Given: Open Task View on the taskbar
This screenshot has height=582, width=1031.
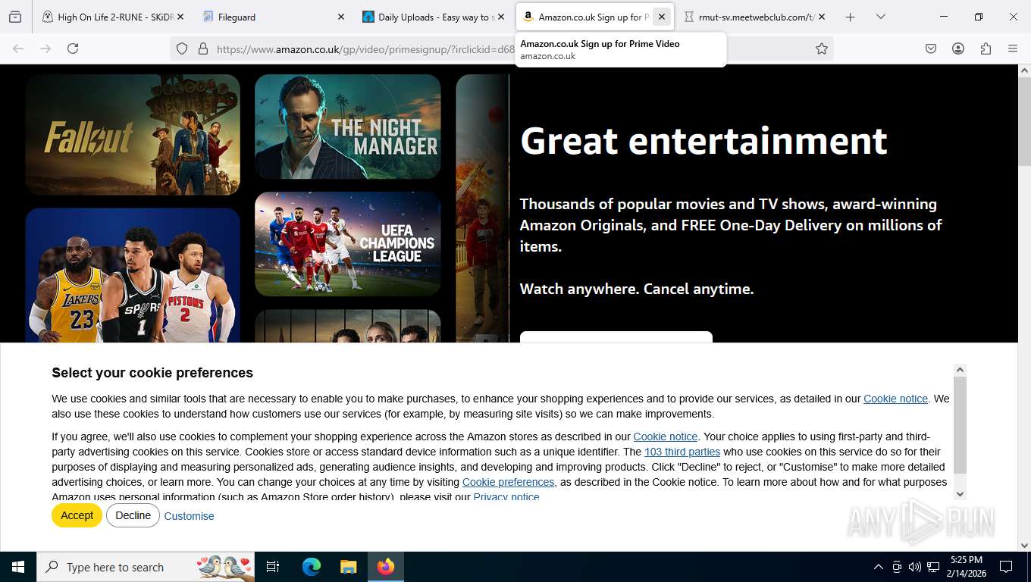Looking at the screenshot, I should click(x=273, y=567).
